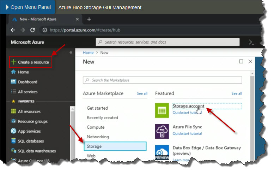Viewport: 274px width, 173px height.
Task: Click the purple Azure File Sync icon
Action: (x=162, y=132)
